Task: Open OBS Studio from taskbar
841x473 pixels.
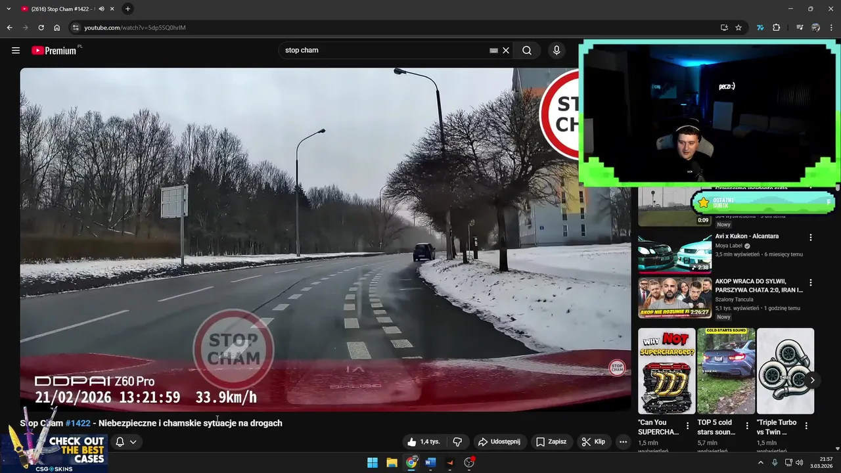Action: click(469, 462)
